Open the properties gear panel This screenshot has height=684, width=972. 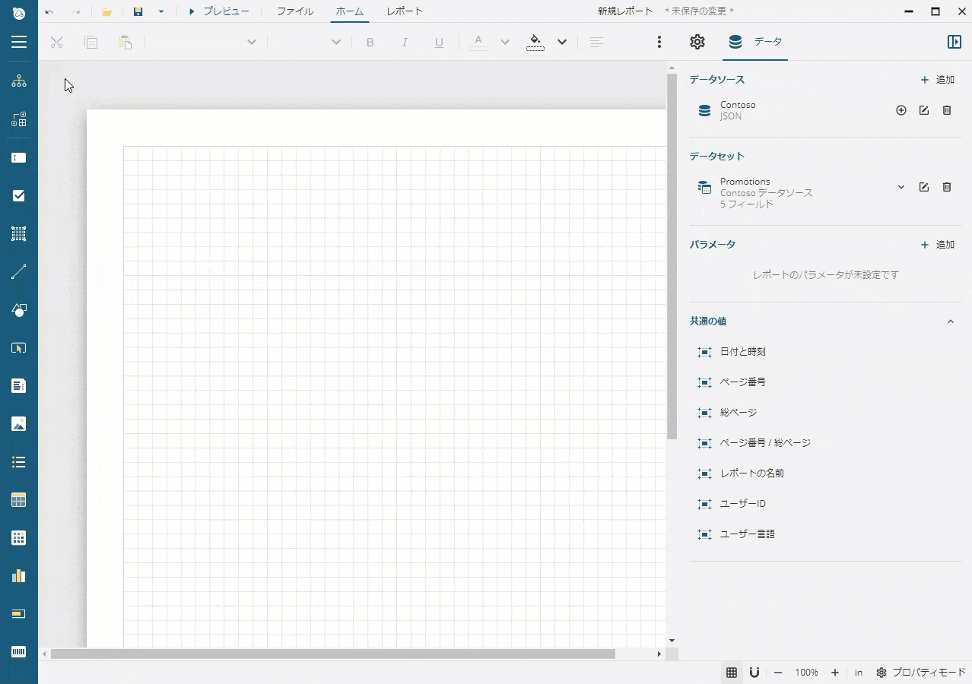coord(697,42)
